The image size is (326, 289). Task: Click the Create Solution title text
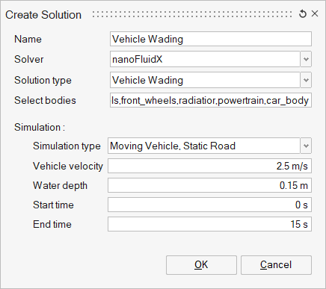click(43, 15)
